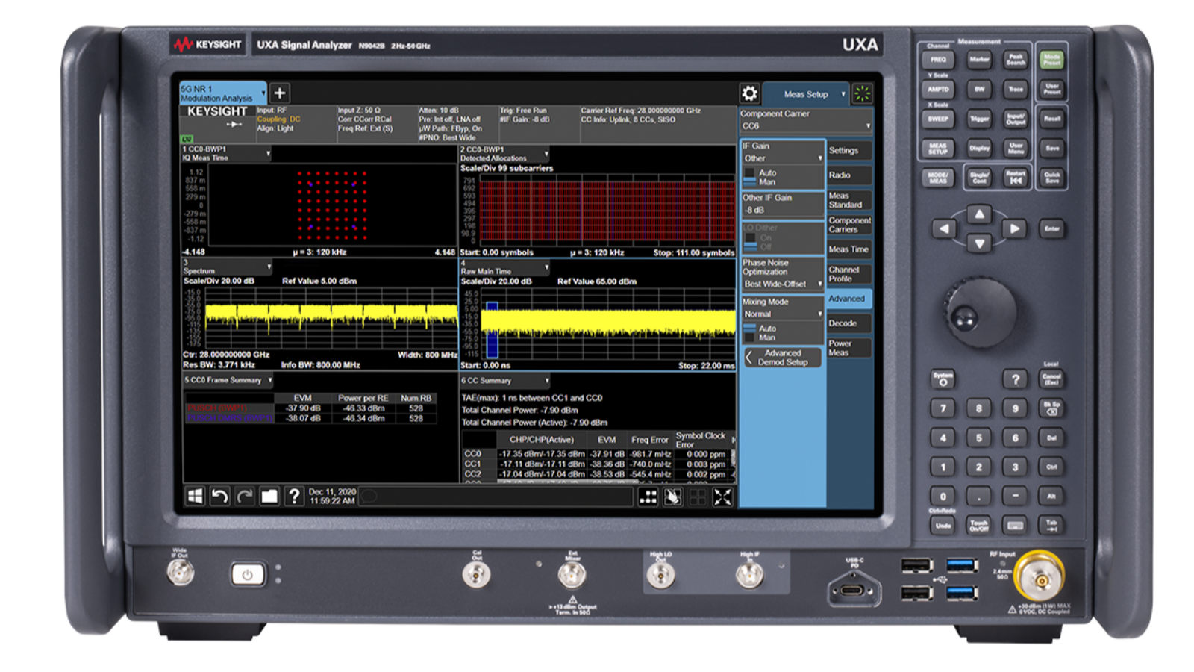Open the Windows start icon
Viewport: 1194px width, 672px height.
(195, 497)
